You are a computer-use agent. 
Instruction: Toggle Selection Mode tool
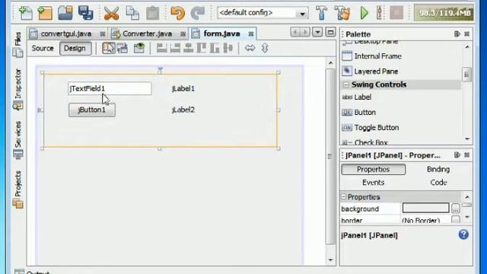coord(108,48)
